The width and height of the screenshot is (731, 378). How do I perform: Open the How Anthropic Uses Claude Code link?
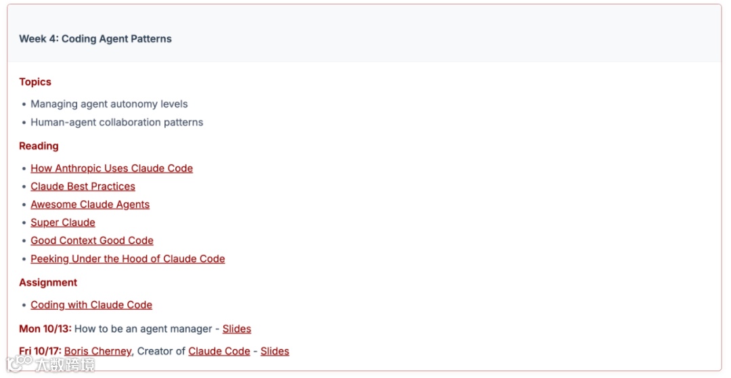click(112, 168)
